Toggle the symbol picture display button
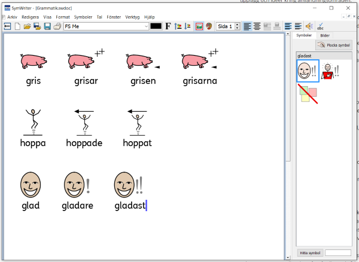This screenshot has width=359, height=262. [199, 26]
